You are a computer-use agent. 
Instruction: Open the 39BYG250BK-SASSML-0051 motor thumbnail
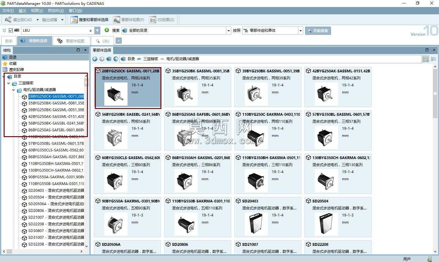pyautogui.click(x=256, y=94)
